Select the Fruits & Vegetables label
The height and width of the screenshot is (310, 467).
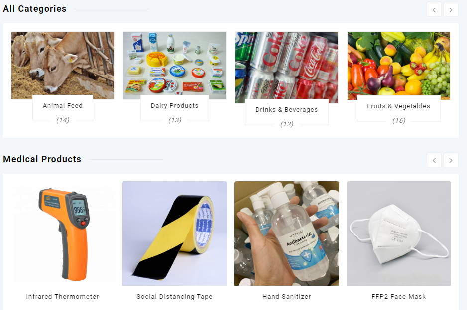coord(398,106)
